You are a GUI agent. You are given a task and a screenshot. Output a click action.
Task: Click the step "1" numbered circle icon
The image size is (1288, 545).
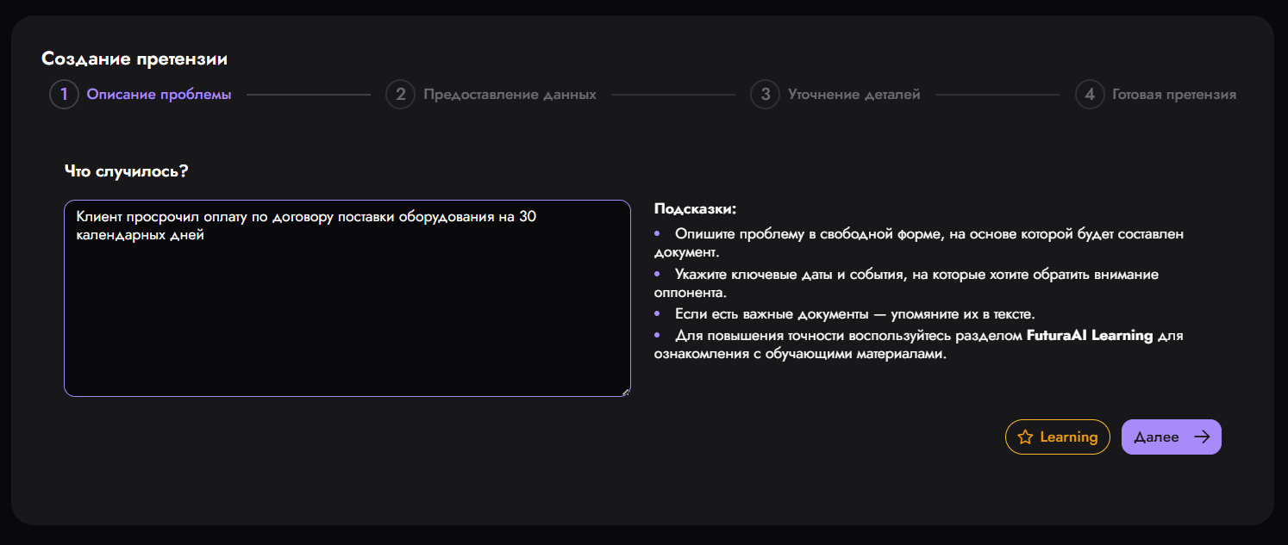tap(64, 95)
